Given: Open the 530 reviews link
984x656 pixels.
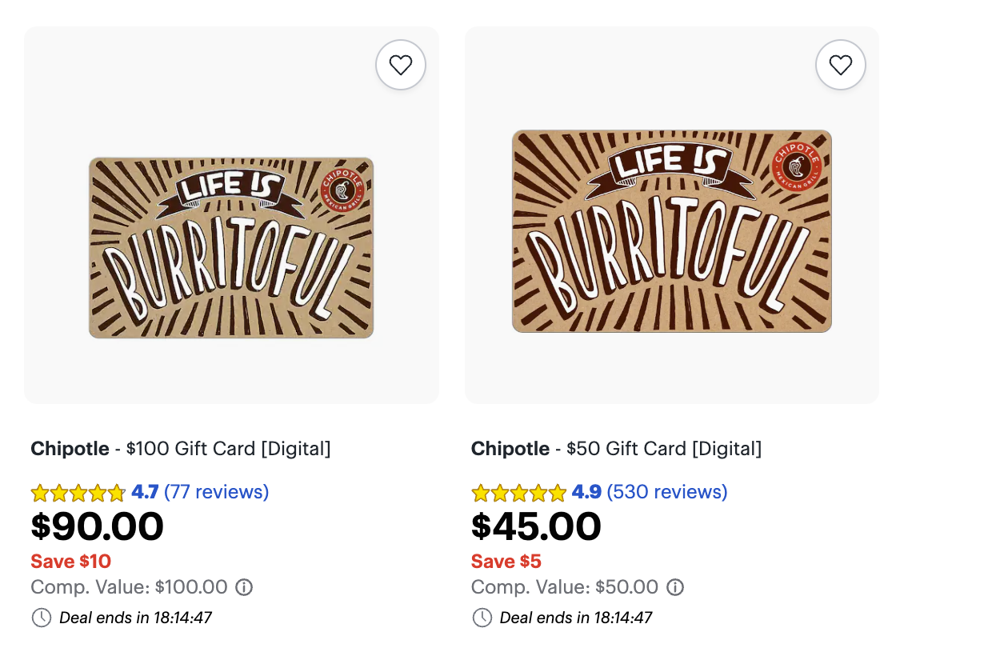Looking at the screenshot, I should click(667, 491).
